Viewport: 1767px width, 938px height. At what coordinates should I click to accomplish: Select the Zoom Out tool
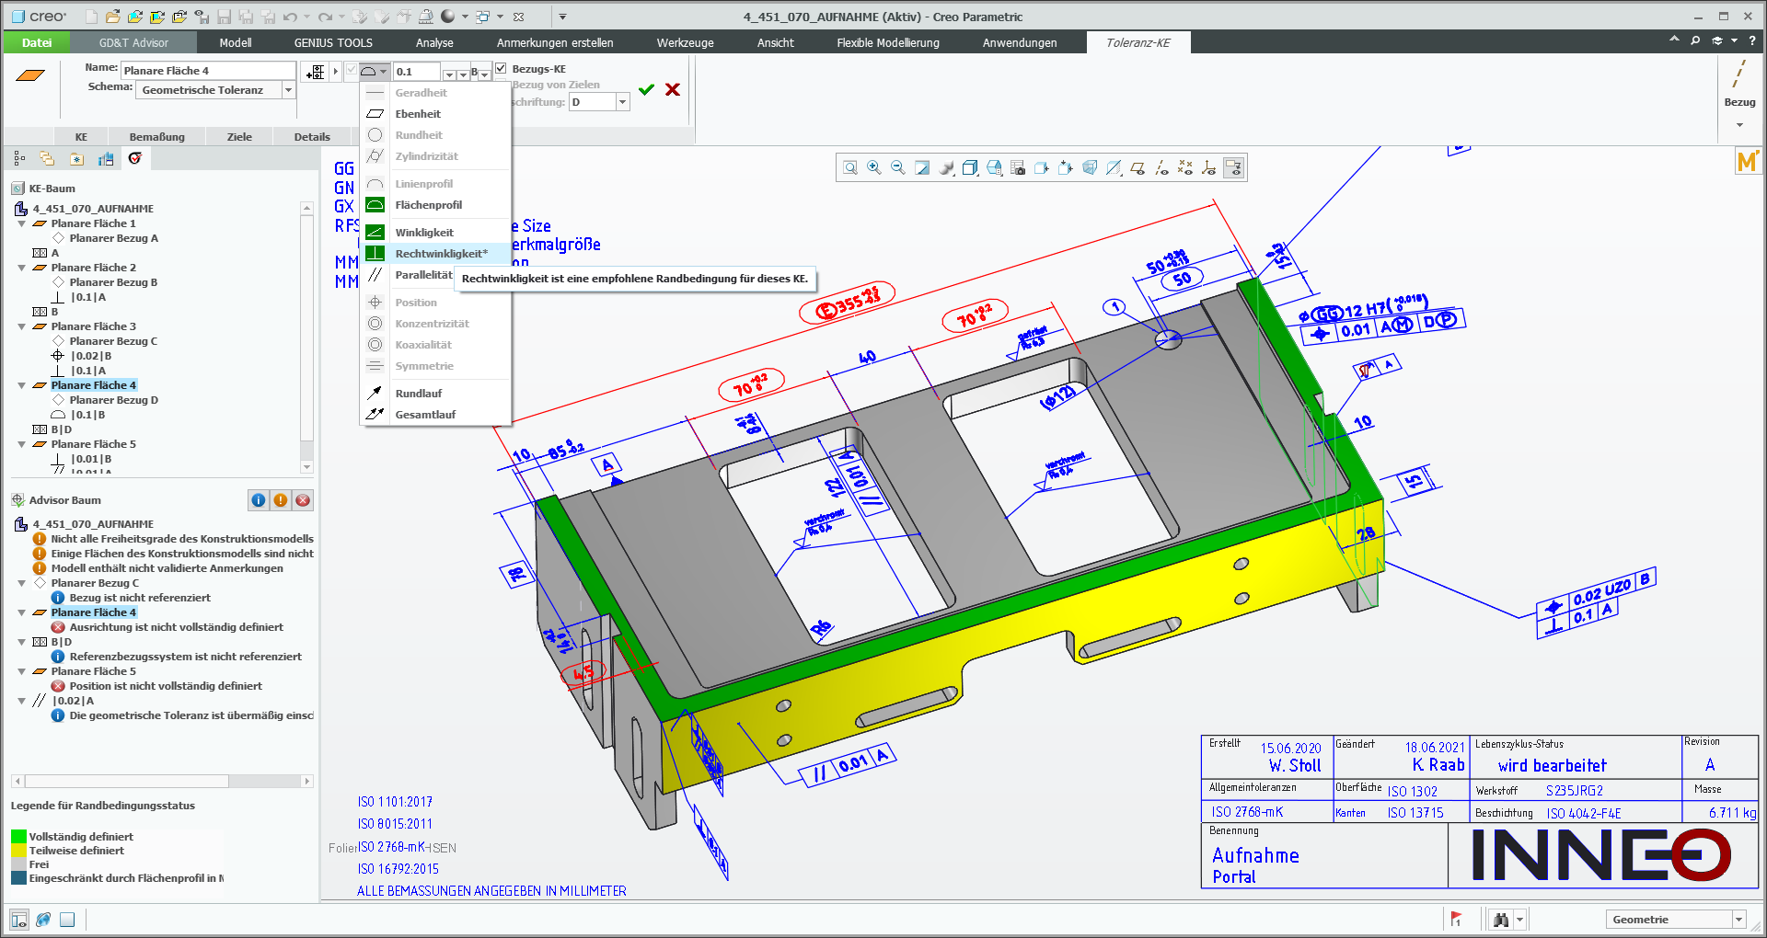[x=896, y=167]
